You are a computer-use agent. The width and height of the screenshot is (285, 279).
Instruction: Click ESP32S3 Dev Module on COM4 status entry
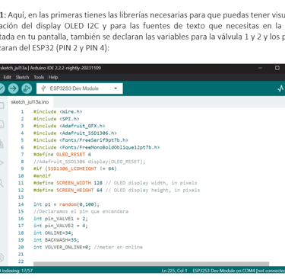tap(239, 271)
